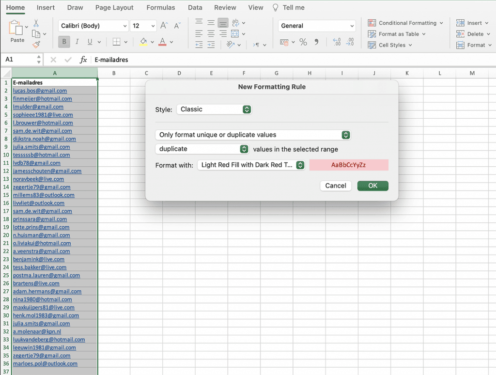Toggle Underline formatting

(90, 42)
